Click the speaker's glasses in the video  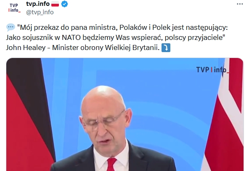[x=103, y=120]
